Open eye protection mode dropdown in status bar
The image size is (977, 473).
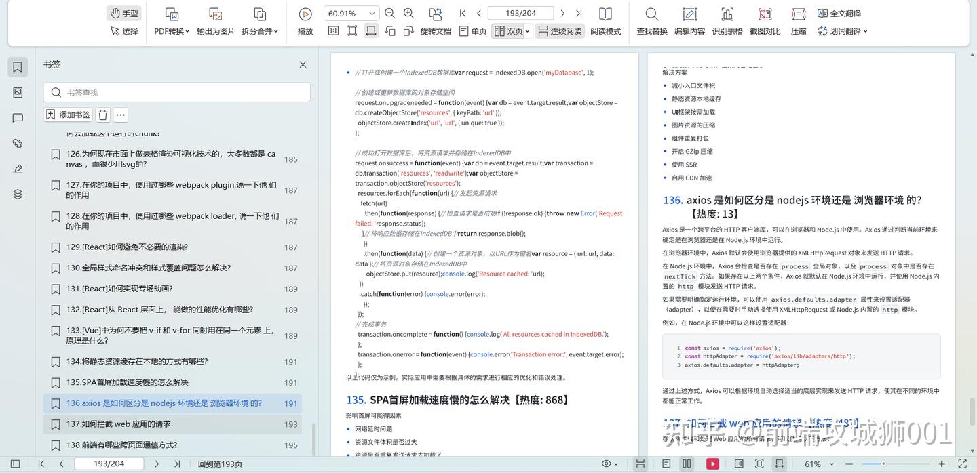point(610,464)
